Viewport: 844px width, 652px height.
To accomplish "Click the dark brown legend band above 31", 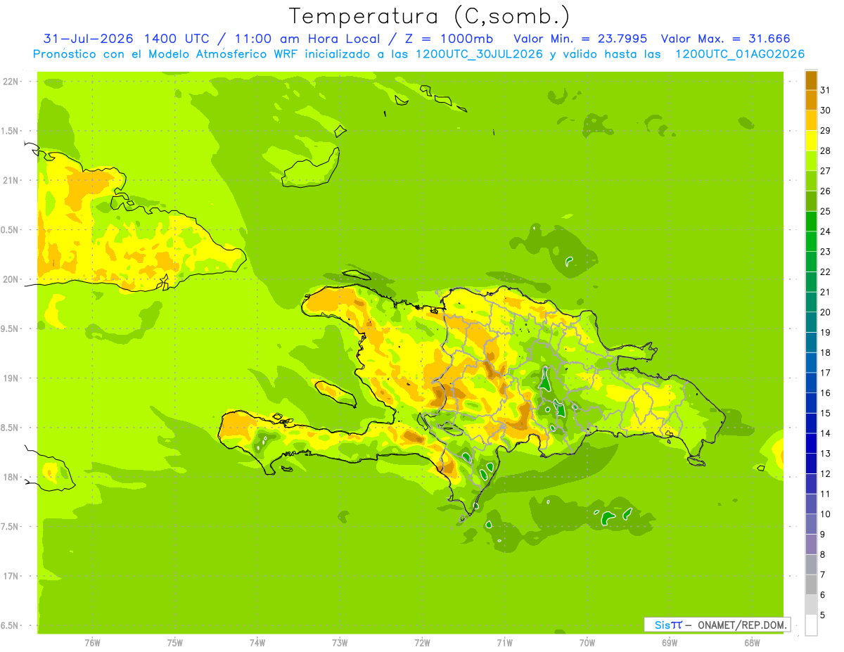I will tap(811, 81).
